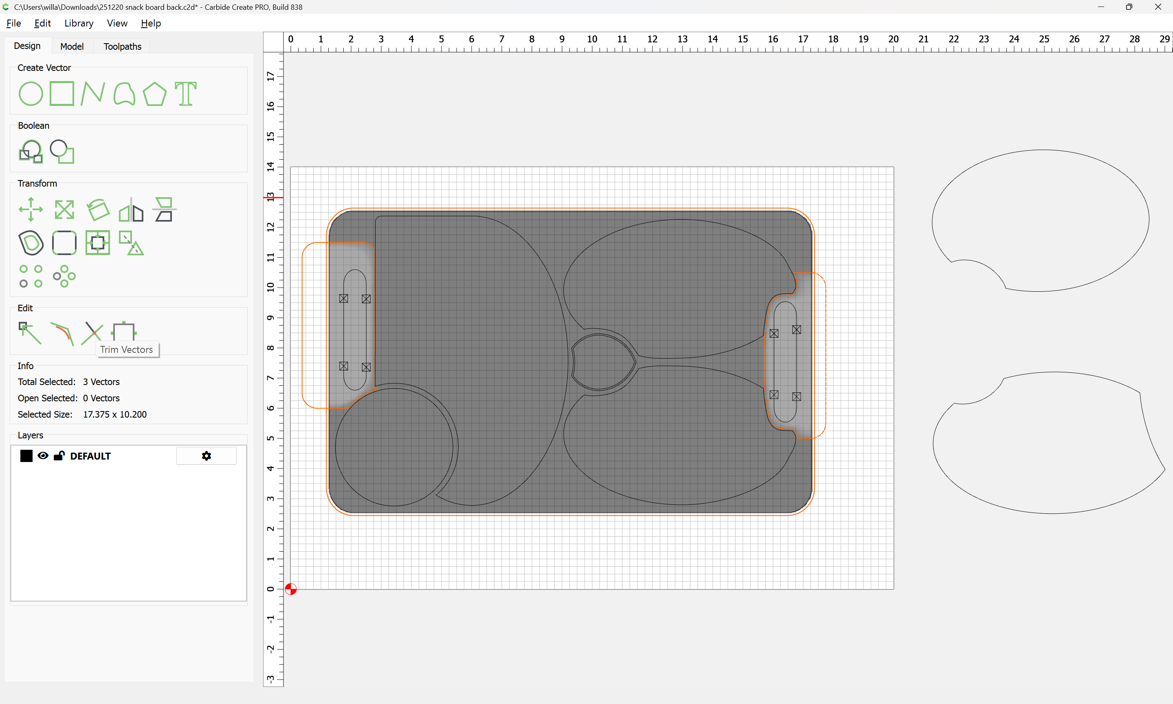Pick the Curve vector tool
1173x704 pixels.
tap(124, 93)
